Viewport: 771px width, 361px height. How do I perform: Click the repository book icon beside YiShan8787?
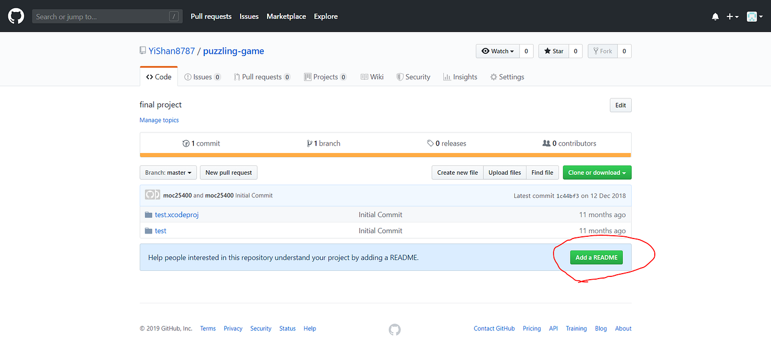click(x=143, y=51)
